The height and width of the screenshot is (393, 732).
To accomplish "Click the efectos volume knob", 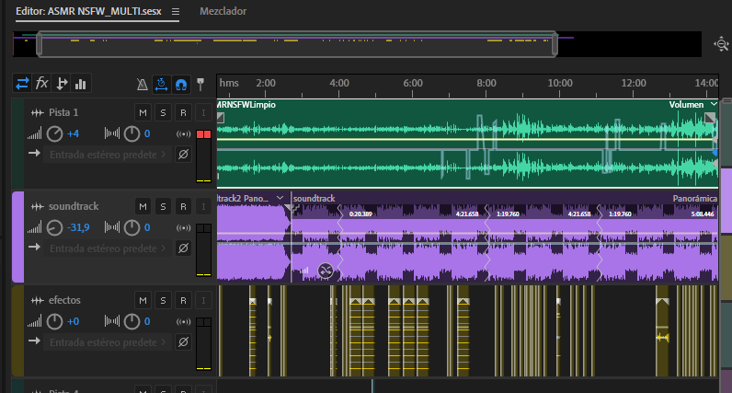I will [54, 322].
